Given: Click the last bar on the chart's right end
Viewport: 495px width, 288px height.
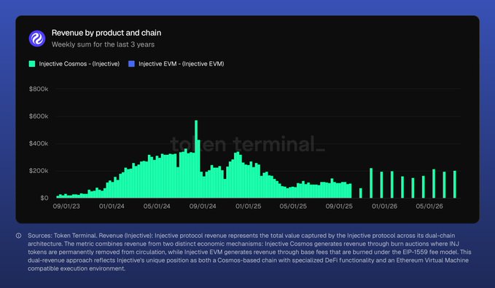Looking at the screenshot, I should pos(455,184).
